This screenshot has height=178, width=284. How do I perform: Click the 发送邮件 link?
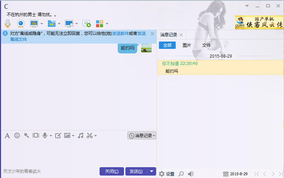121,34
